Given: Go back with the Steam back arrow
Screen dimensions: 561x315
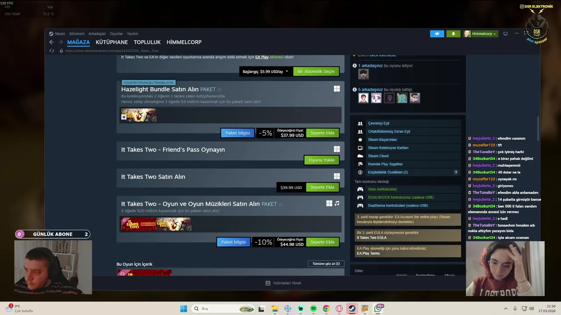Looking at the screenshot, I should [51, 42].
